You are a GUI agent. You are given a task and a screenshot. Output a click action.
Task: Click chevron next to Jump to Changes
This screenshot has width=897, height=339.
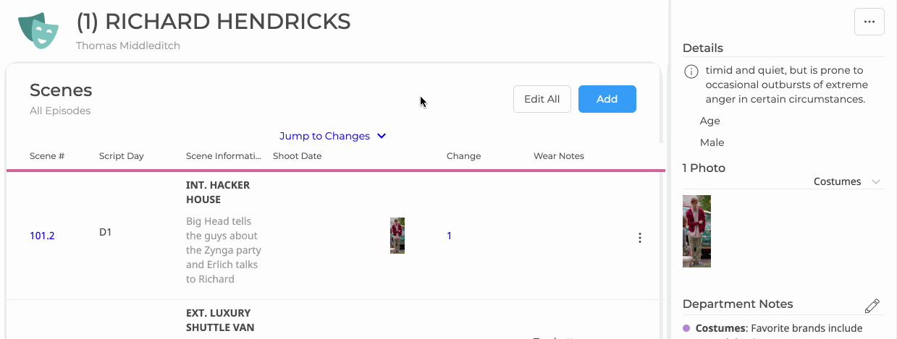pyautogui.click(x=382, y=136)
